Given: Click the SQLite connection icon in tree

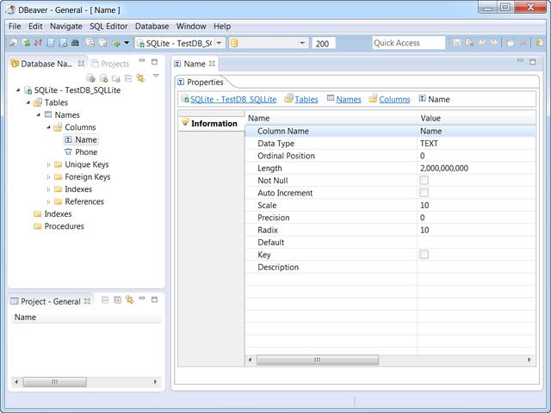Looking at the screenshot, I should [28, 90].
